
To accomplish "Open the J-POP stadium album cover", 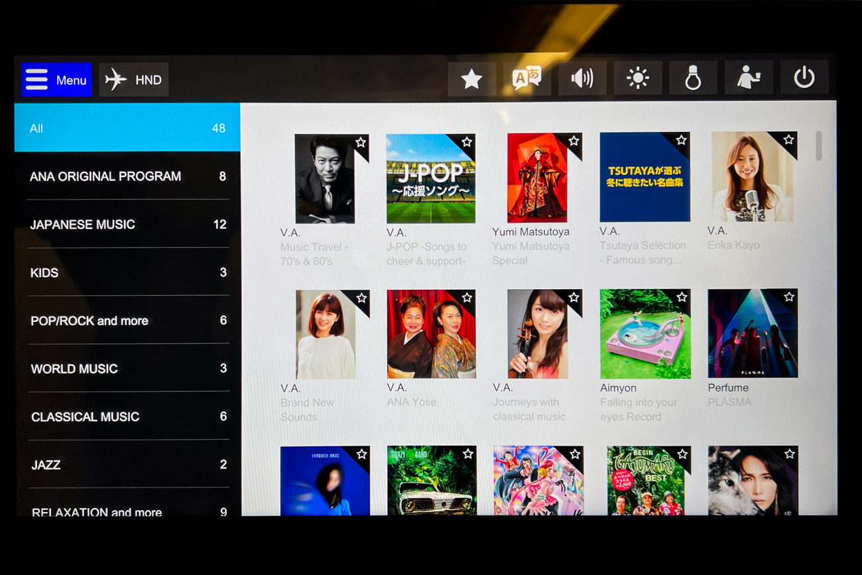I will pyautogui.click(x=431, y=178).
